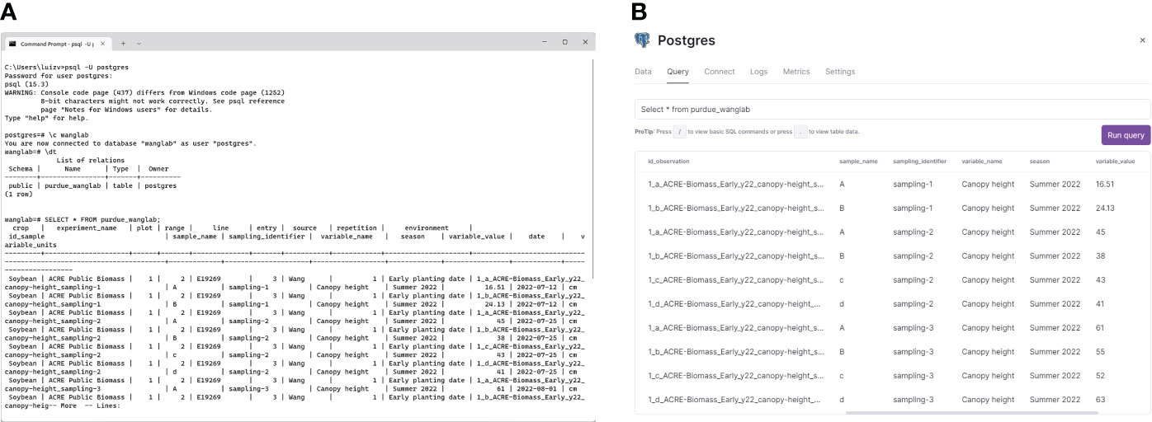This screenshot has width=1152, height=422.
Task: Click Summer 2022 in the 63 value row
Action: 1055,400
